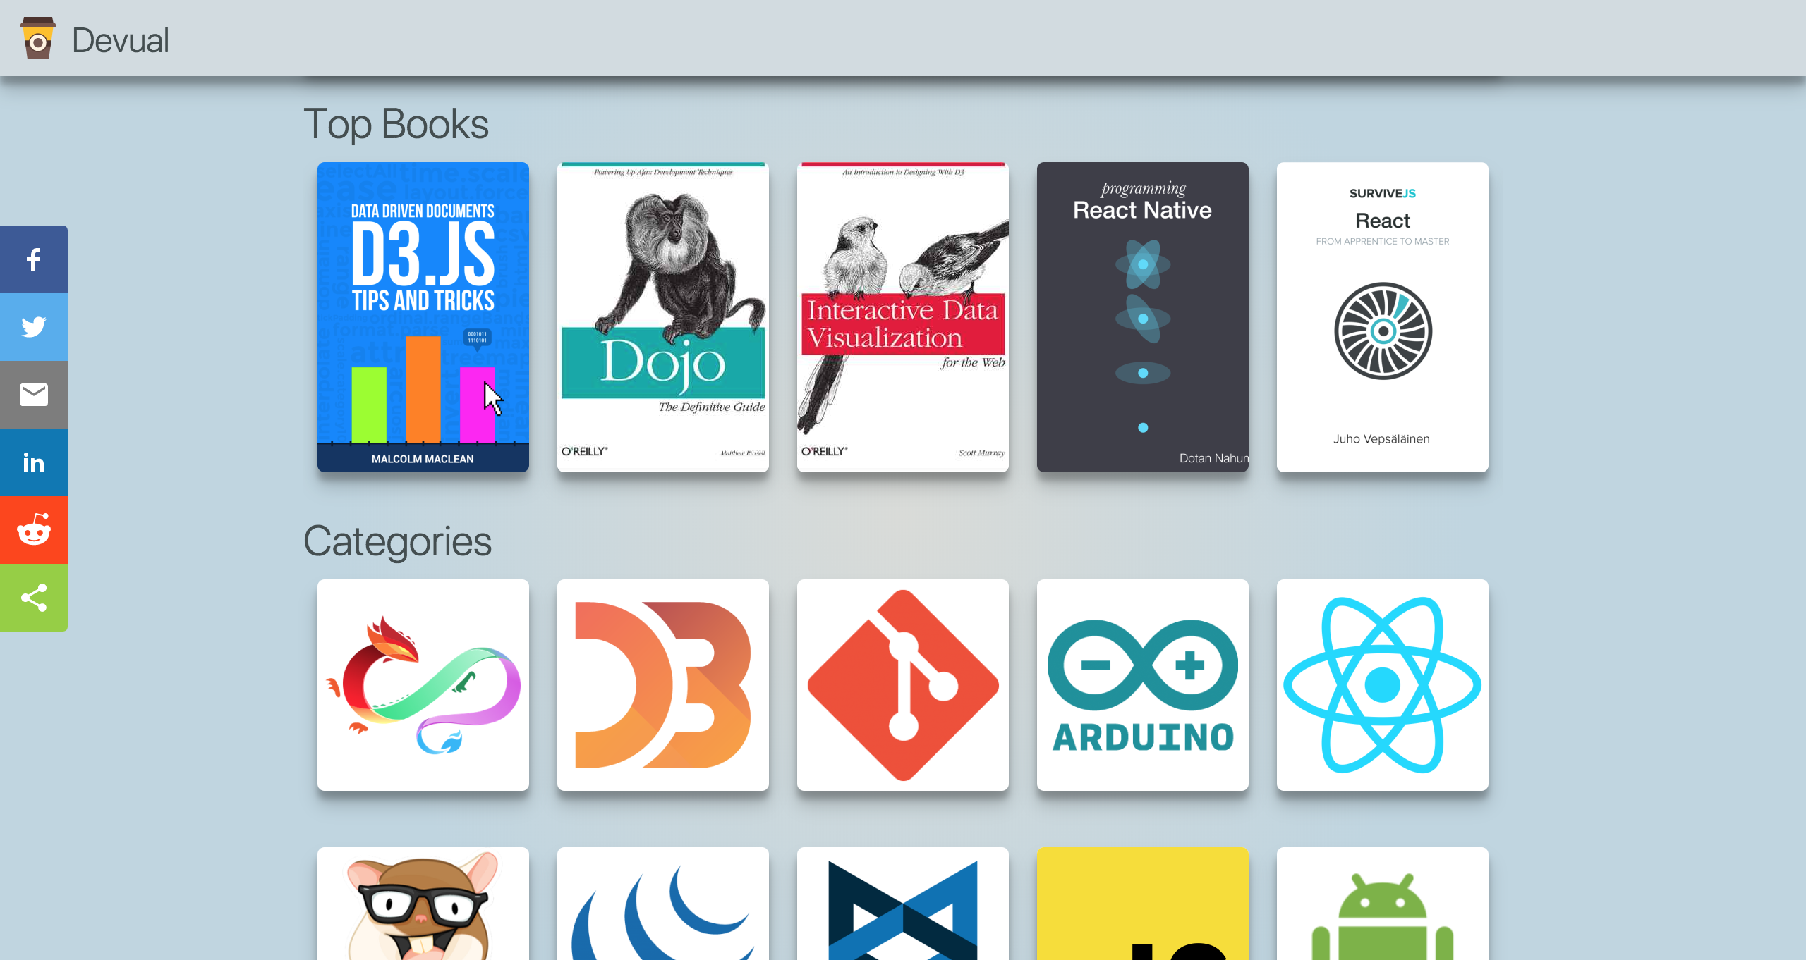This screenshot has height=960, width=1806.
Task: Open the green general share icon
Action: [33, 598]
